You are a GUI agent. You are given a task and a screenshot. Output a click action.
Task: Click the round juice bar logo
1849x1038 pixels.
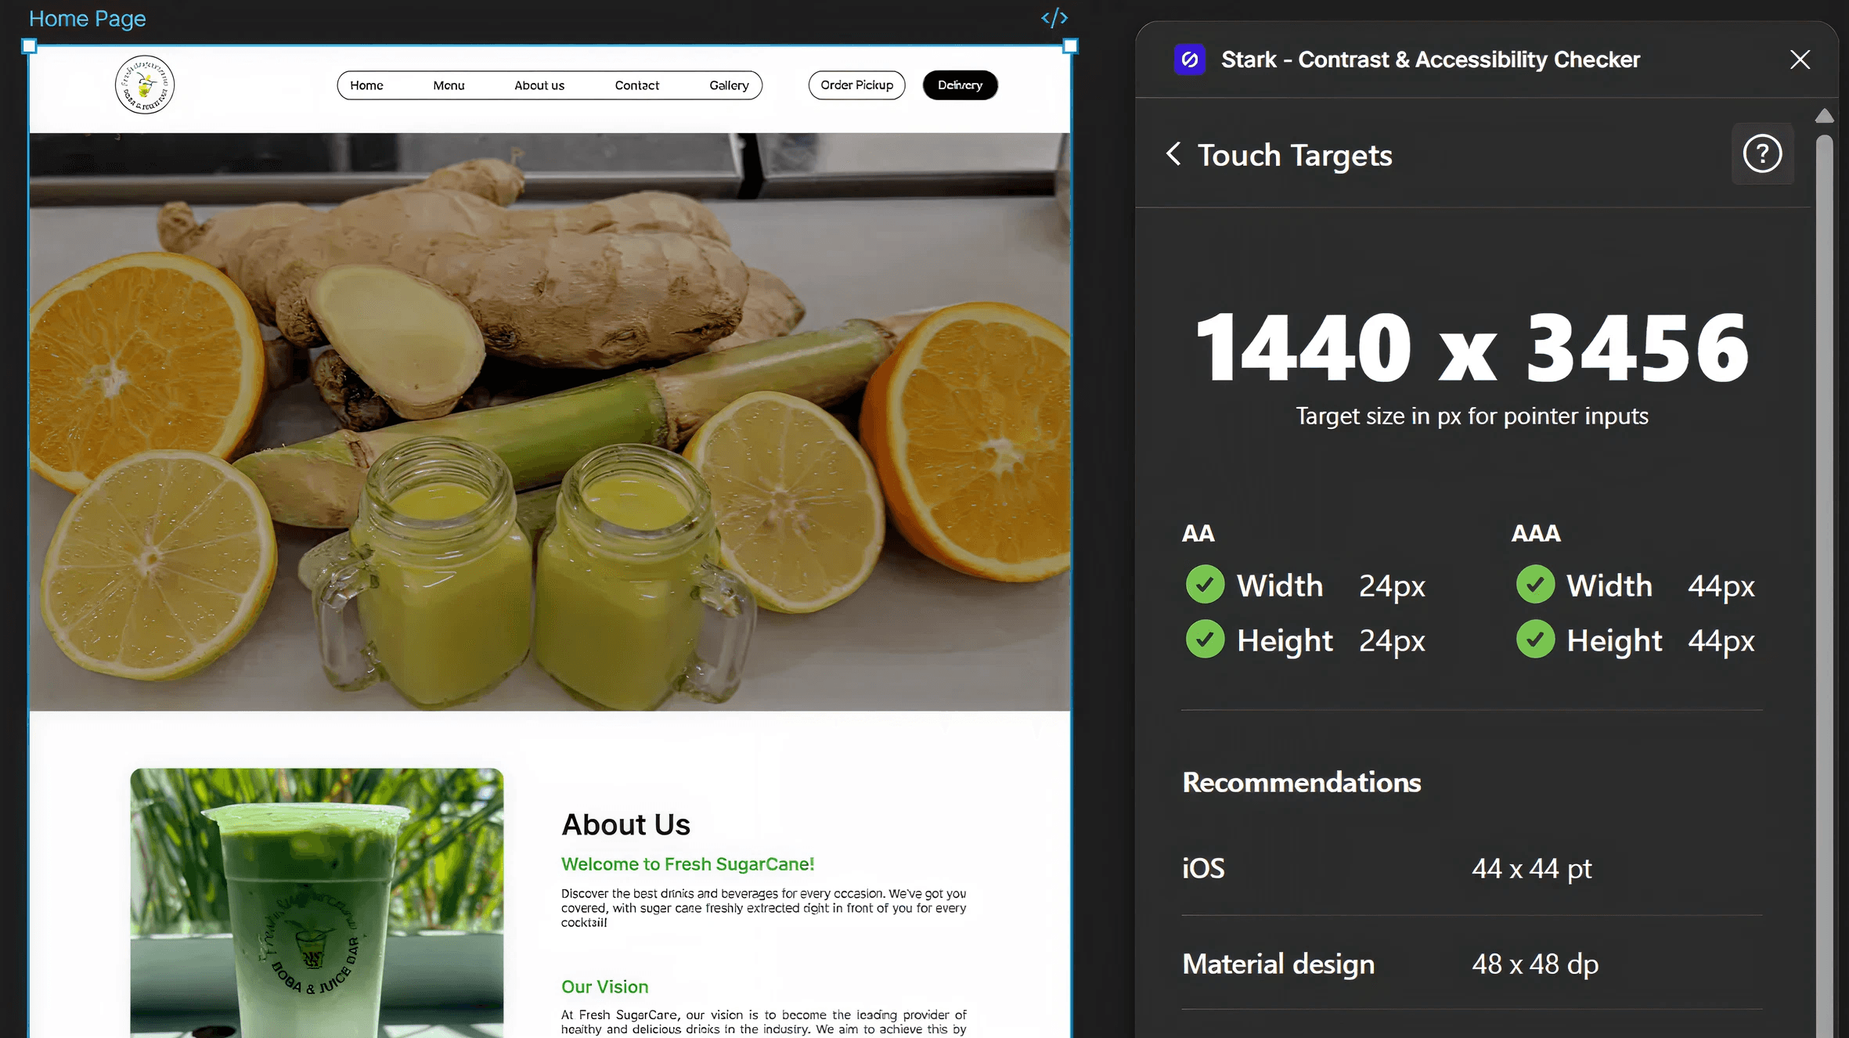coord(145,85)
